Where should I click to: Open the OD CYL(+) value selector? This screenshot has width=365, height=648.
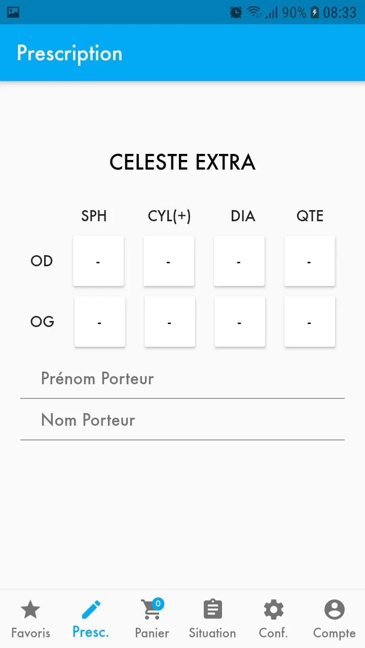pyautogui.click(x=169, y=261)
